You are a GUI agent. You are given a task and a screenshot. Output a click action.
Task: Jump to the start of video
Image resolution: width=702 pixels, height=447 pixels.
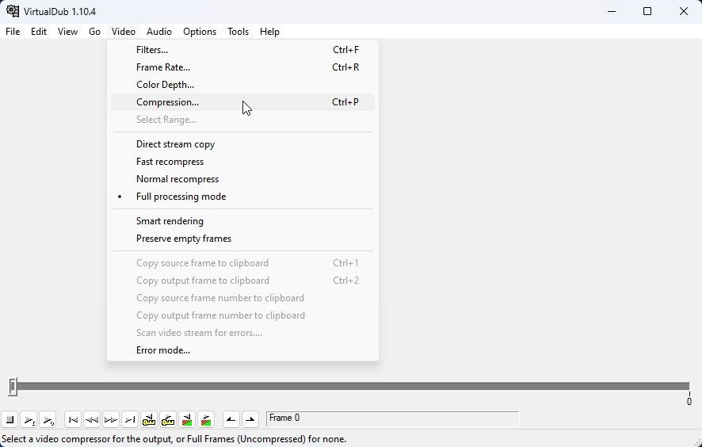pyautogui.click(x=73, y=420)
